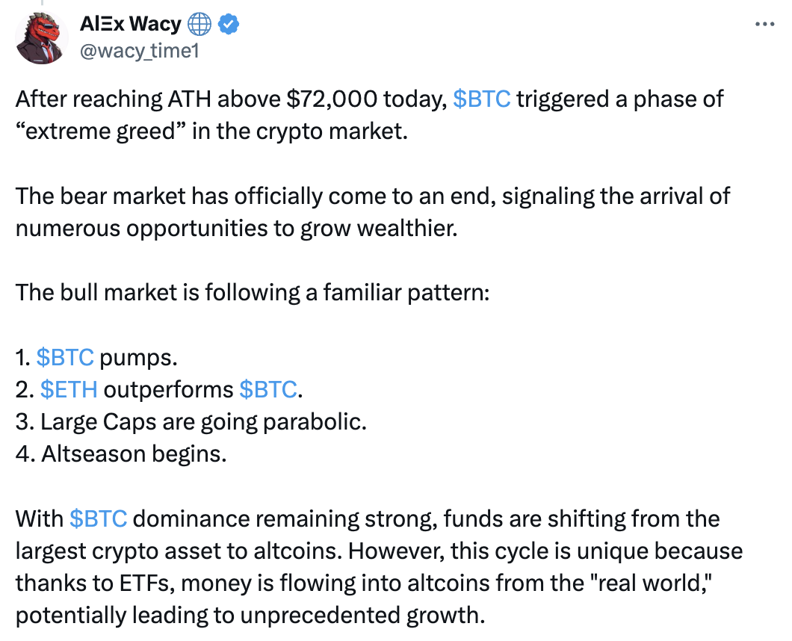Select the $BTC cashtag after "outperforms"

[x=268, y=389]
